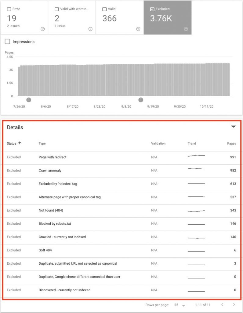This screenshot has width=243, height=313.
Task: Click the annotation marker near 9/8/20
Action: pyautogui.click(x=141, y=100)
